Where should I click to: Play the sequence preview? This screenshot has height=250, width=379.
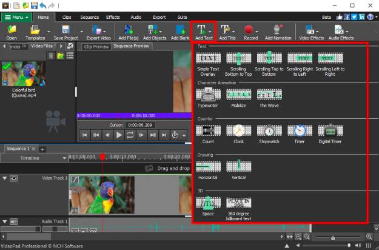119,135
